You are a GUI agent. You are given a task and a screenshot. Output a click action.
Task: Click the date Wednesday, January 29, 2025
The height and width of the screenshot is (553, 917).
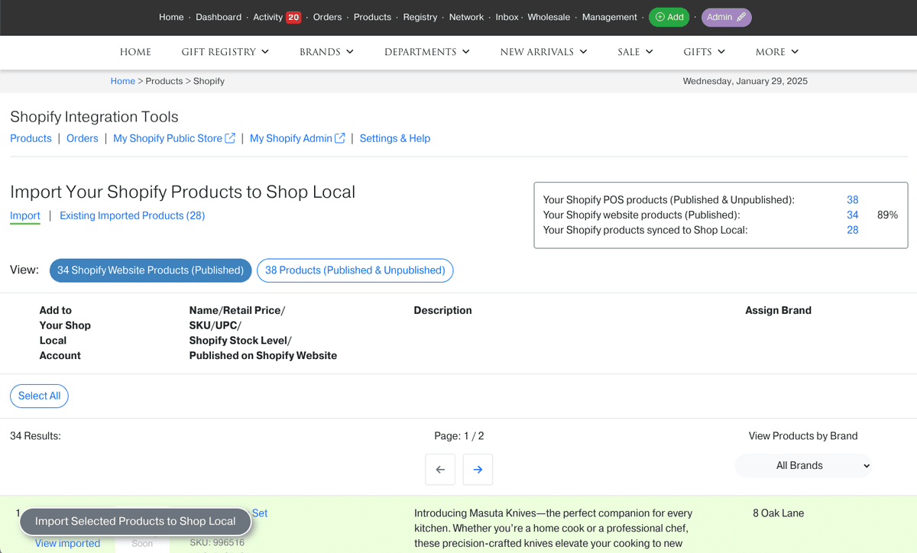(x=745, y=81)
